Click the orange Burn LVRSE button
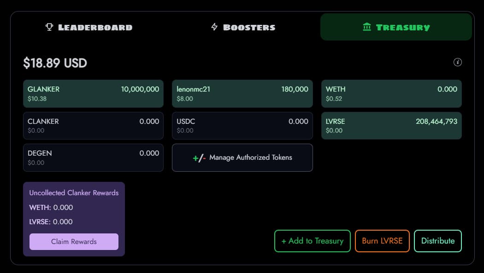Viewport: 484px width, 273px height. point(382,241)
